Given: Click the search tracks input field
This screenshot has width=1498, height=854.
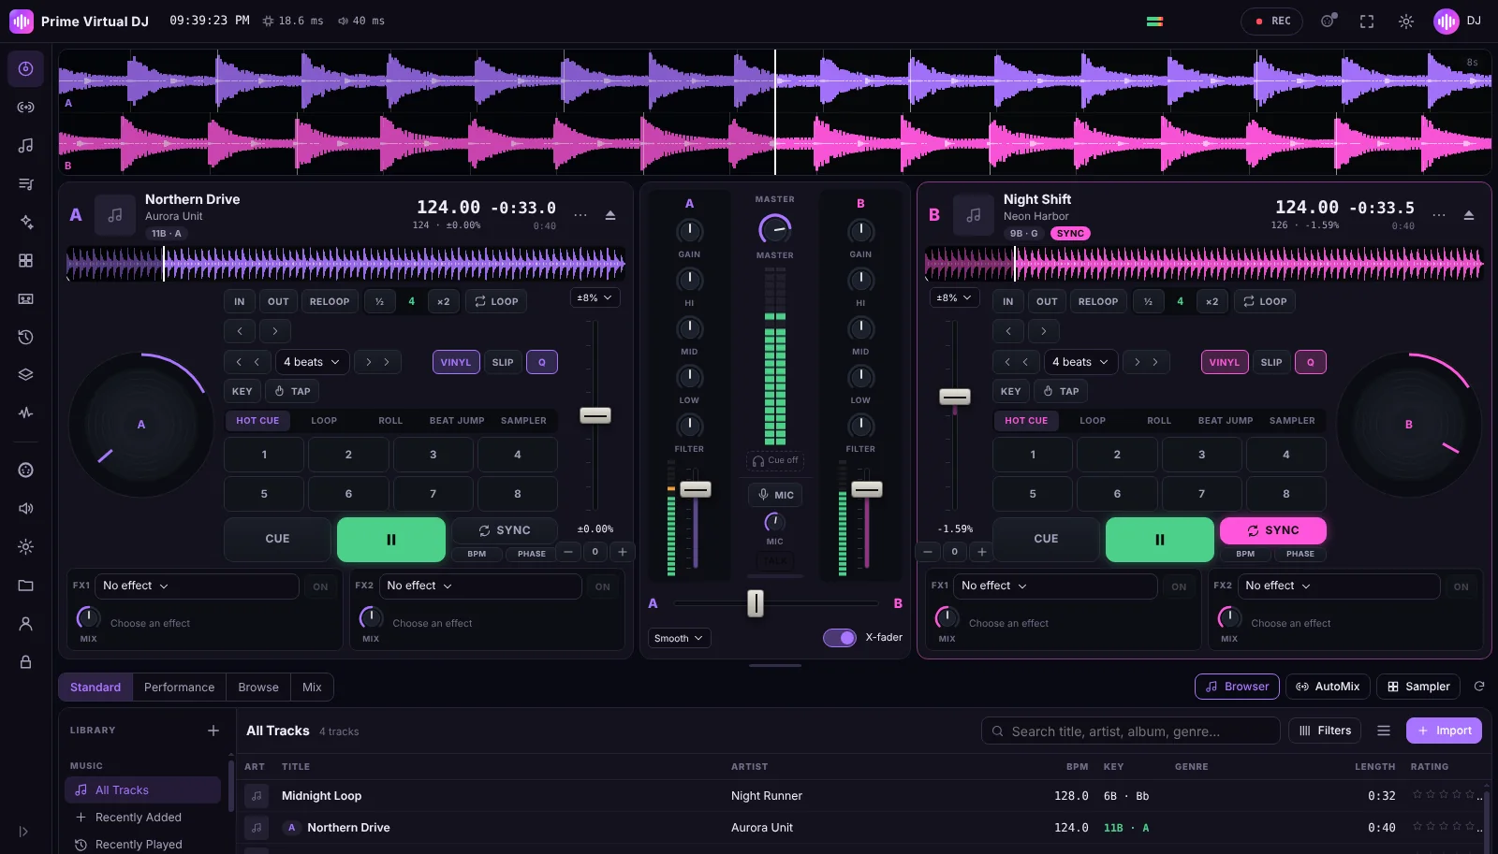Looking at the screenshot, I should click(1130, 731).
